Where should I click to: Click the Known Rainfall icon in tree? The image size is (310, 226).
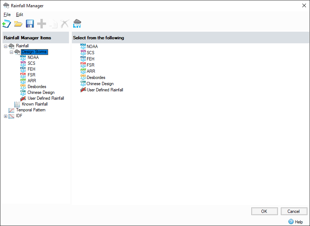click(17, 104)
